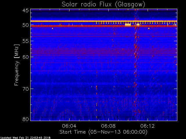Image resolution: width=186 pixels, height=139 pixels.
Task: Click the '06:04' time tick label
Action: [69, 126]
